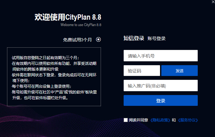Focus the 输入推广码(非必填) field
This screenshot has height=137, width=215.
click(161, 86)
